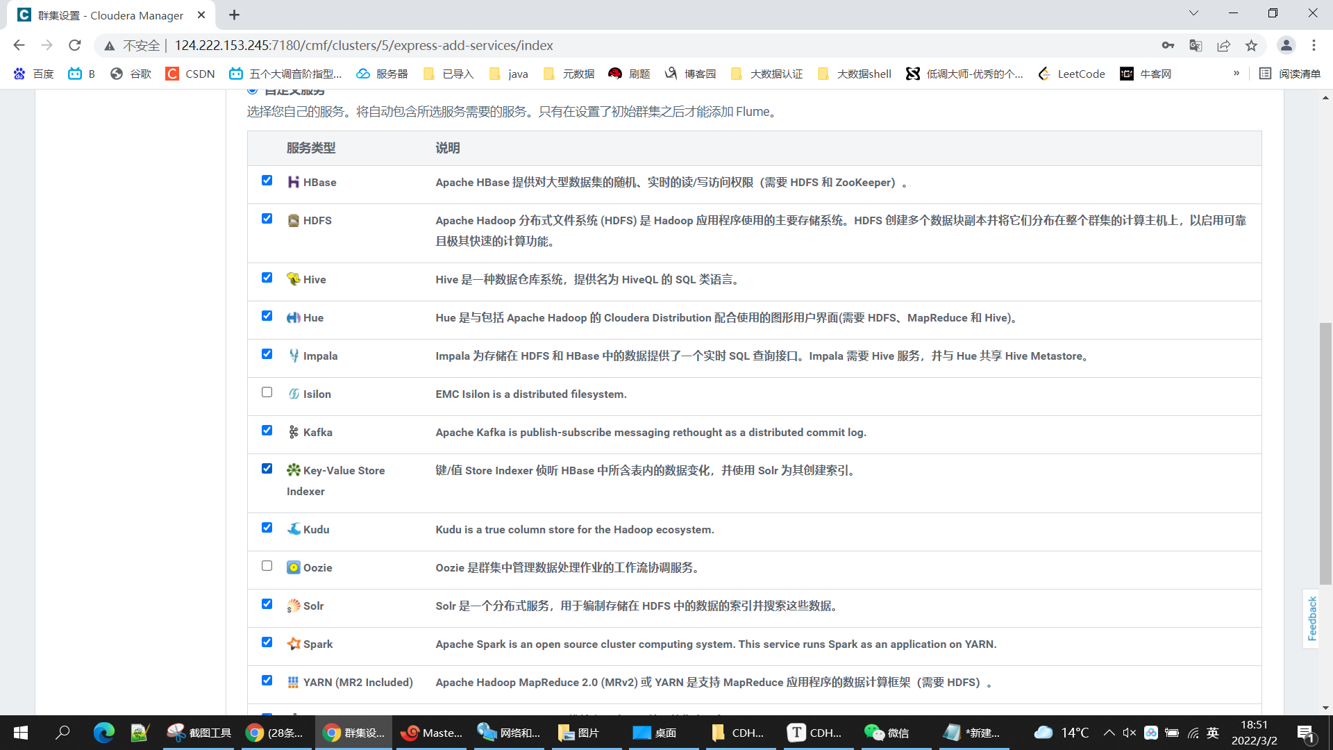The width and height of the screenshot is (1333, 750).
Task: Click the Spark star icon
Action: (293, 644)
